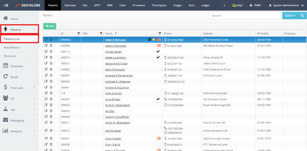This screenshot has height=151, width=307.
Task: Click the orange medical alert icon for Ariel S Ogden
Action: coord(159,138)
